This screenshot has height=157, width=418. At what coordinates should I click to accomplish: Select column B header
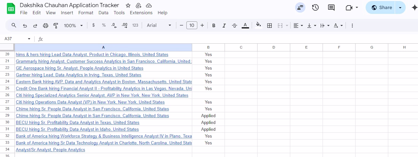click(208, 47)
